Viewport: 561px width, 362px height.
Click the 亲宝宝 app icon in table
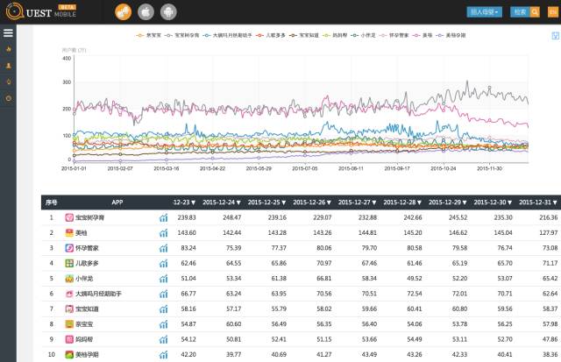tap(69, 324)
